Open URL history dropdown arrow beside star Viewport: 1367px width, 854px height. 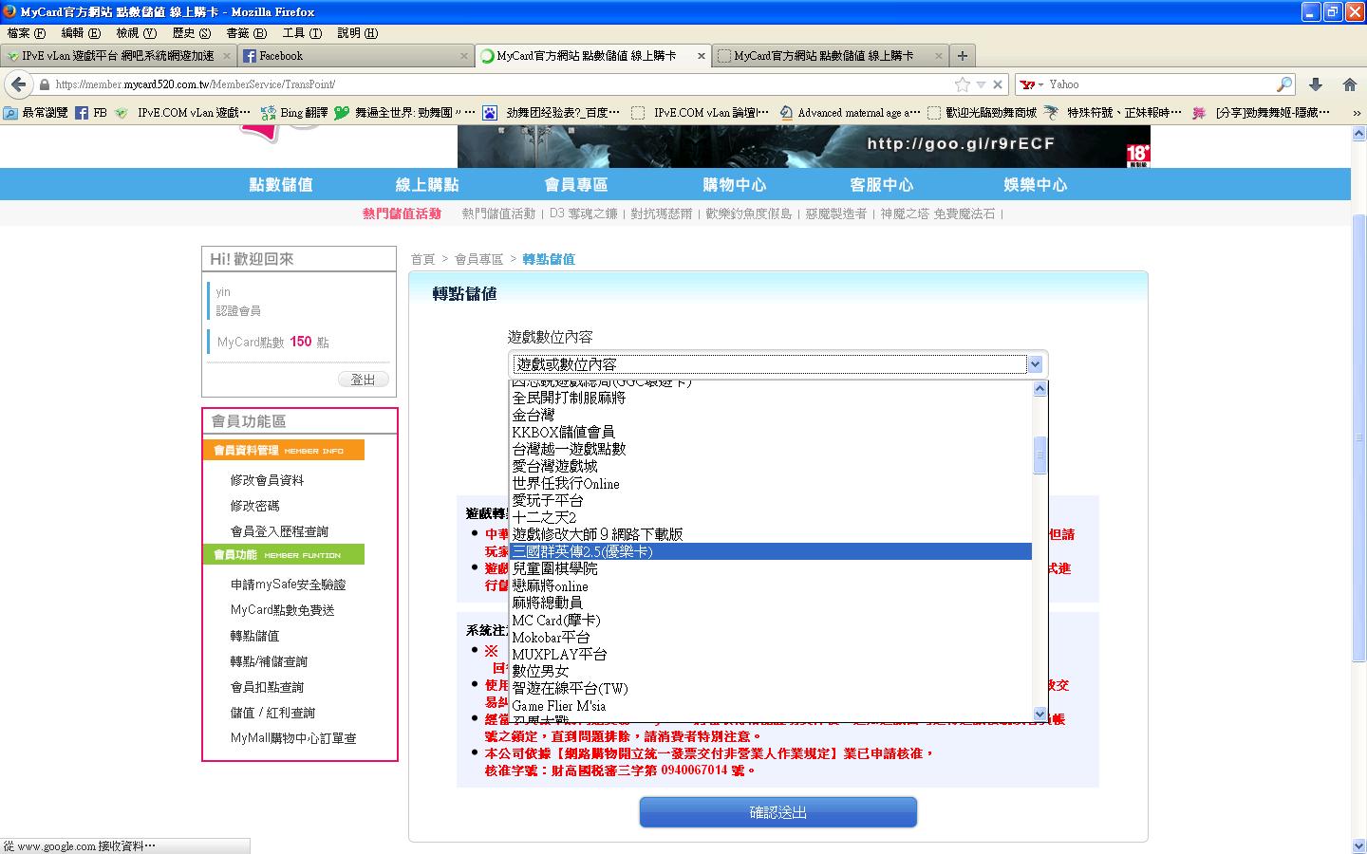pos(981,84)
